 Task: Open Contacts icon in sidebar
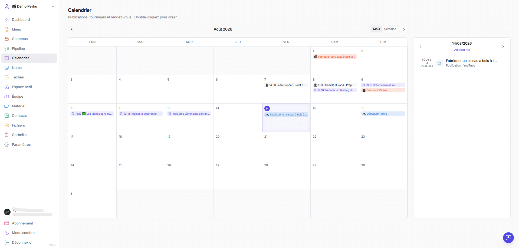tap(7, 116)
